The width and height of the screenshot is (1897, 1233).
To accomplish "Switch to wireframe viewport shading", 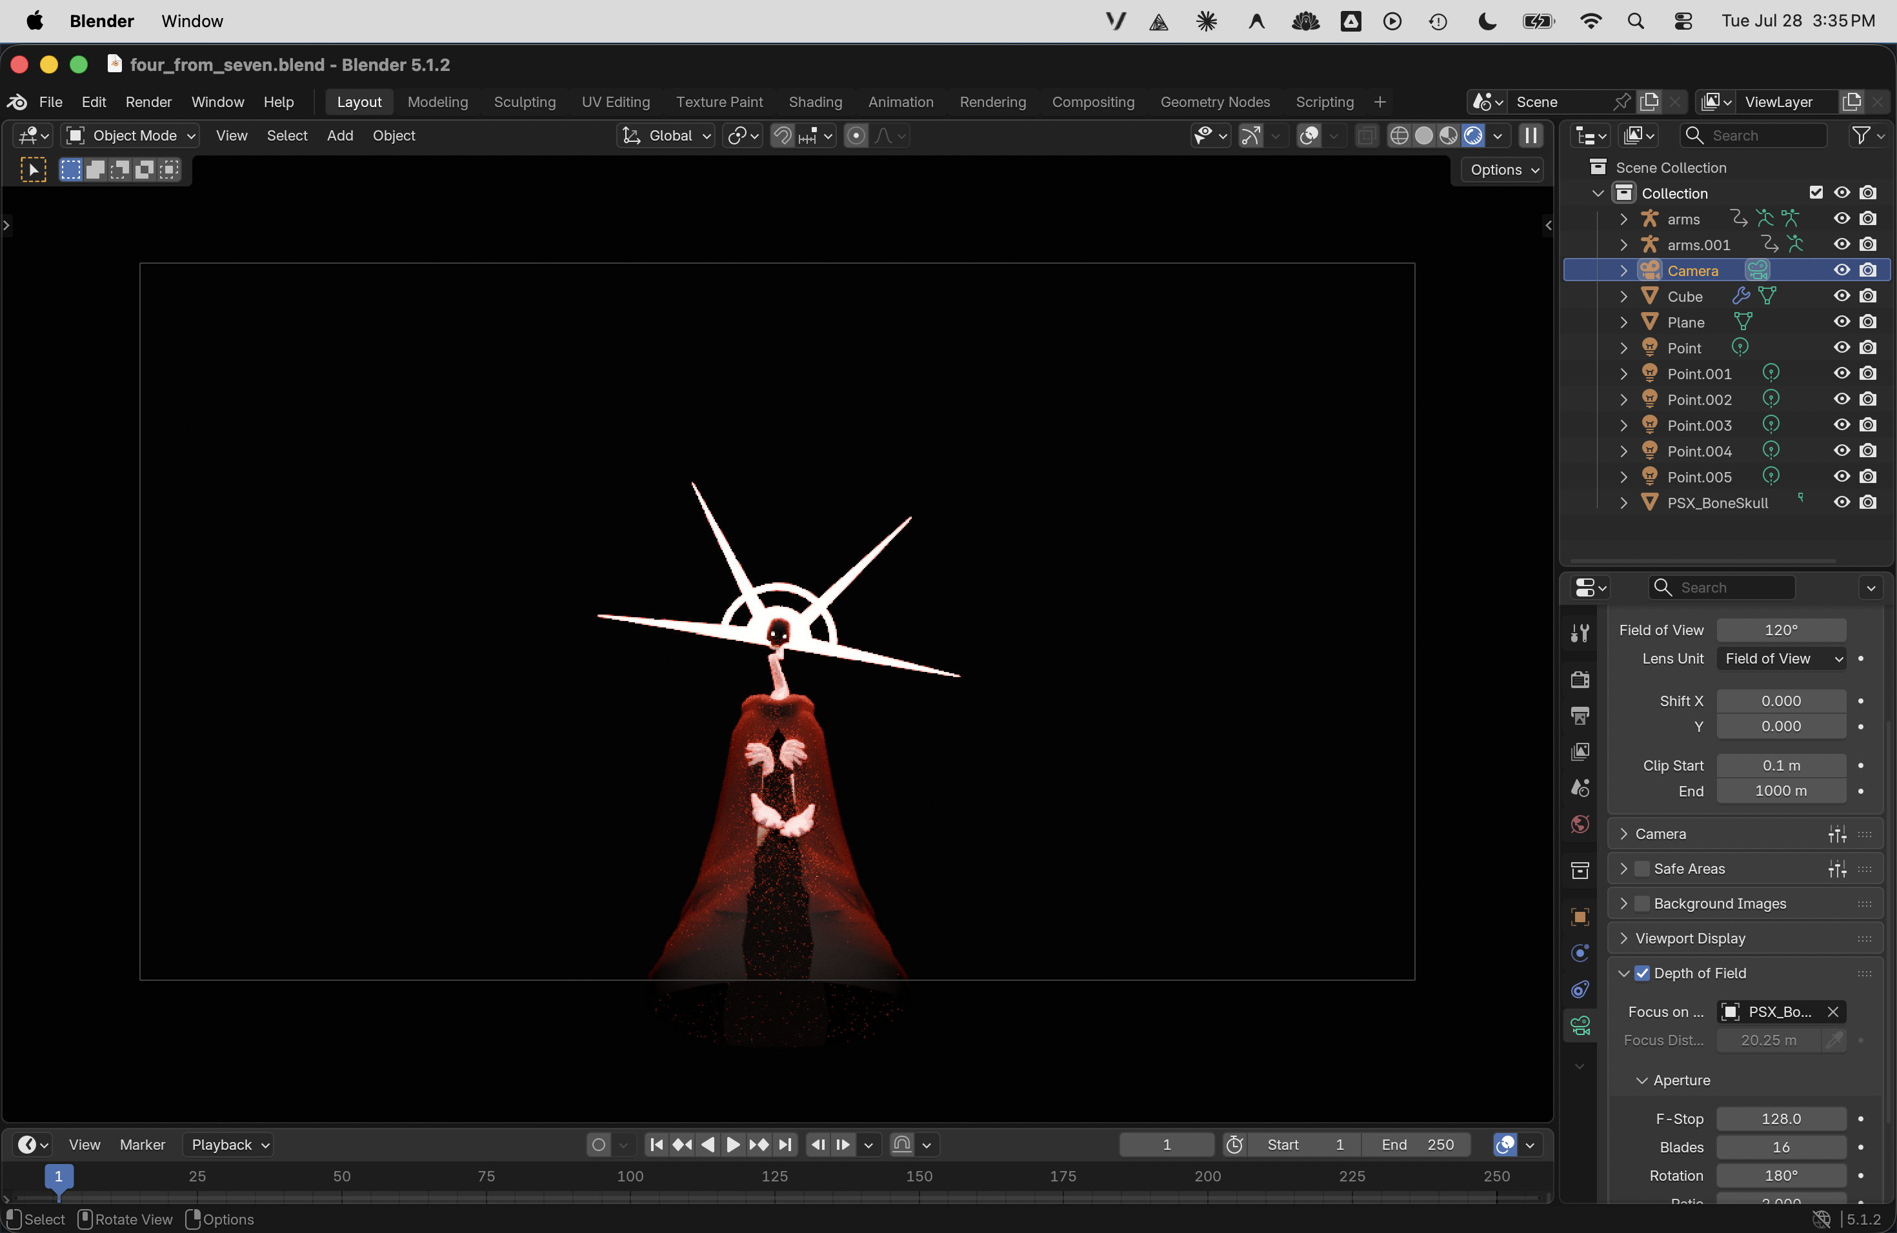I will pos(1399,135).
